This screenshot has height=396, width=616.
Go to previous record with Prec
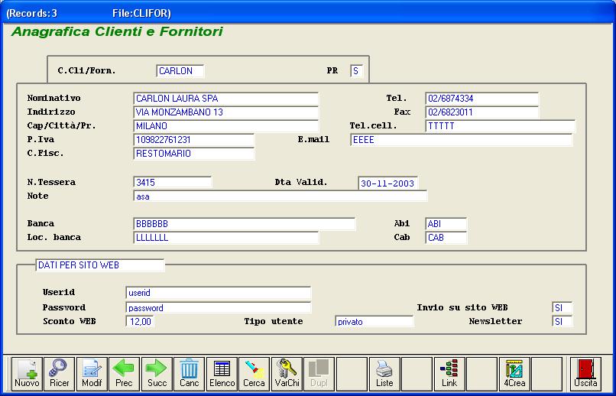tap(124, 374)
